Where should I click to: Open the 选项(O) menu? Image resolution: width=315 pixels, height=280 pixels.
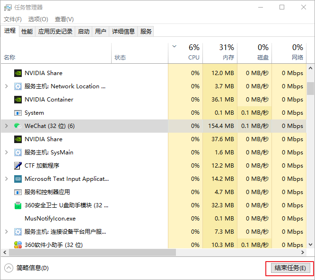pos(38,19)
